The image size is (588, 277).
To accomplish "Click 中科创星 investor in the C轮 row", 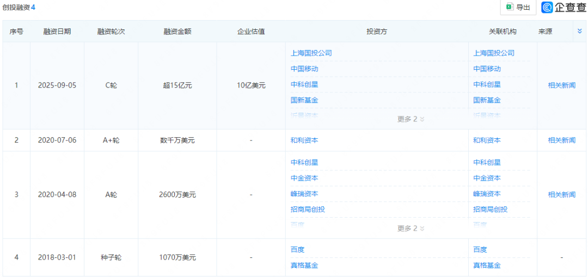I will click(x=304, y=85).
